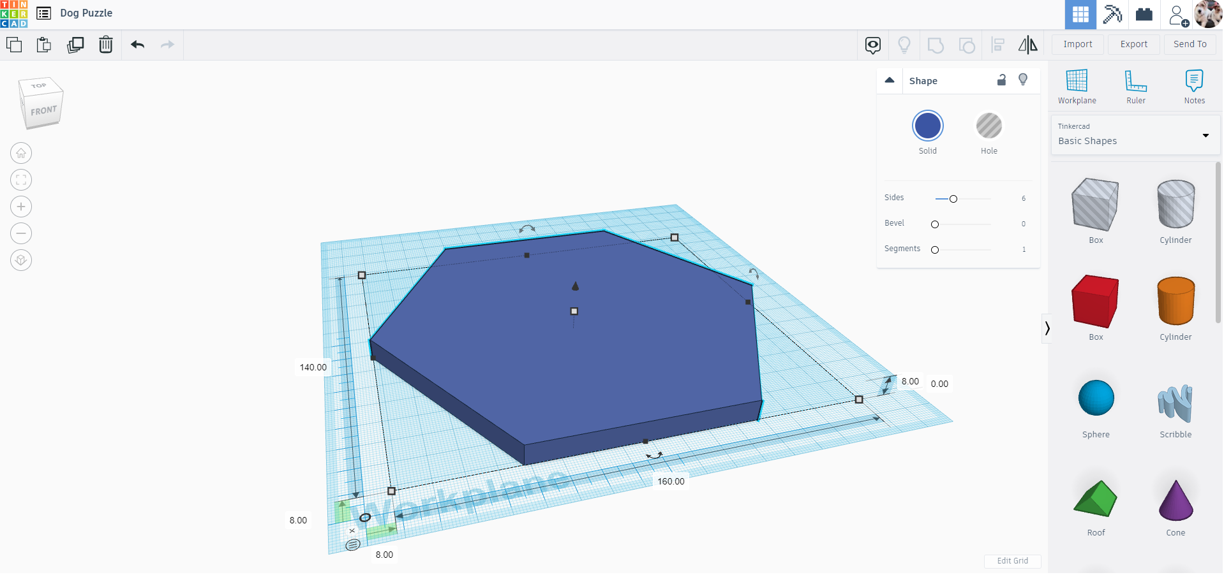1224x575 pixels.
Task: Click the Dog Puzzle design title
Action: pos(86,13)
